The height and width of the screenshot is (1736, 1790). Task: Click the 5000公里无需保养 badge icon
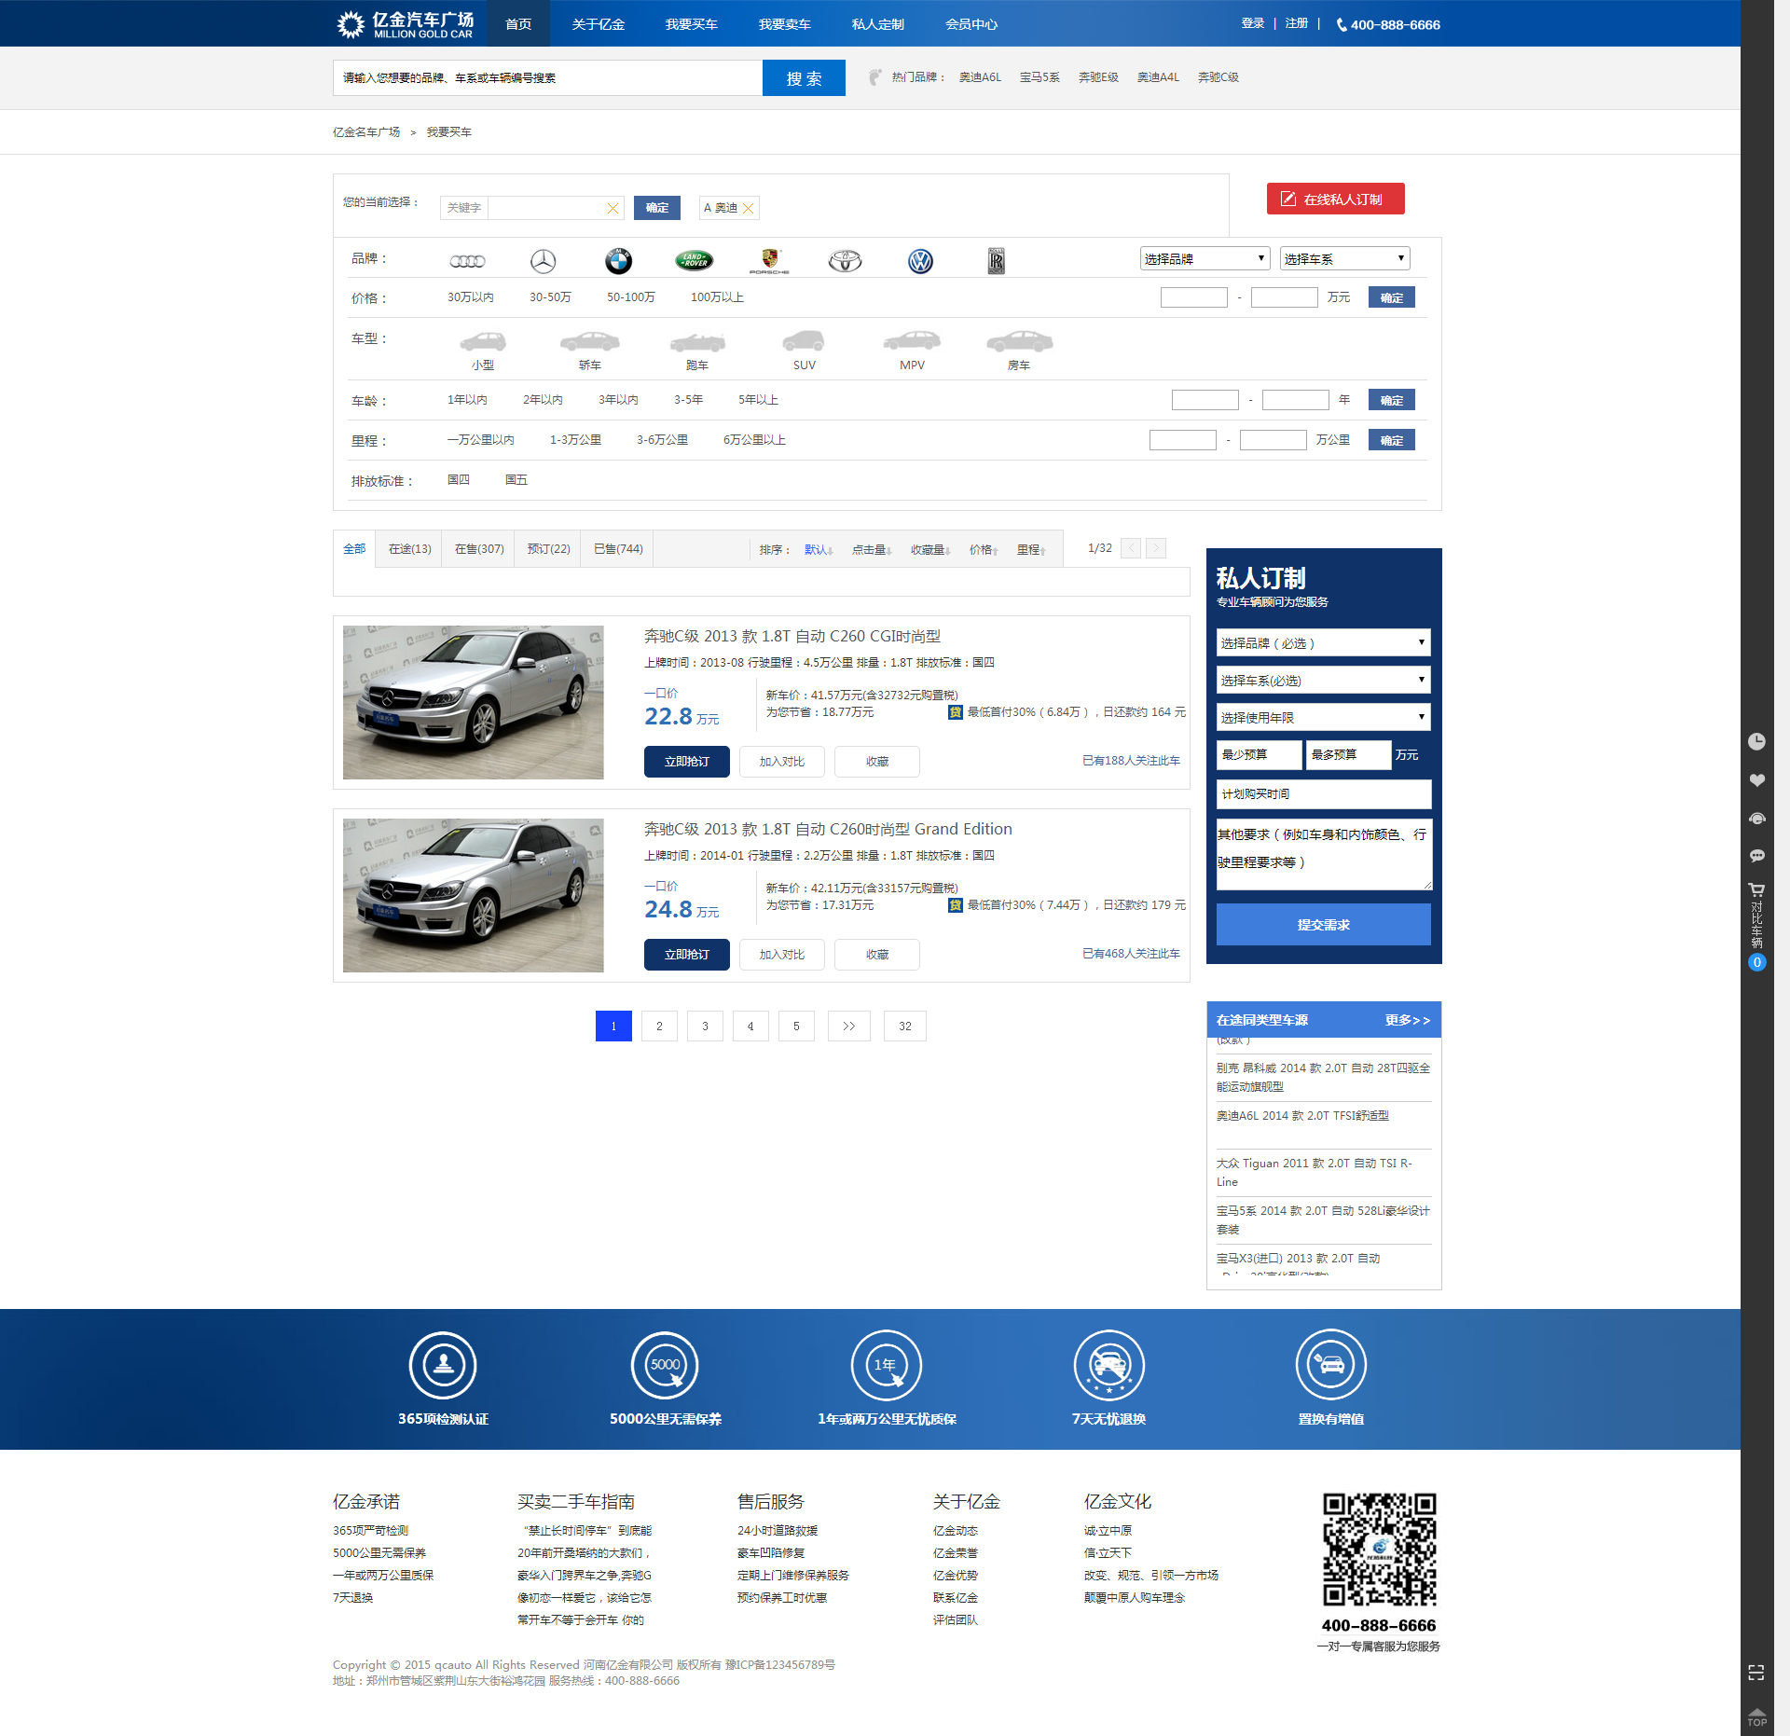pos(665,1365)
